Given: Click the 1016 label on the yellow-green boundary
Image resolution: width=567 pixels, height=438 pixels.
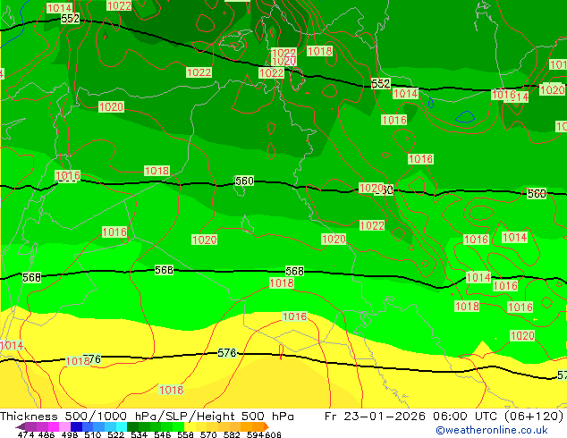Looking at the screenshot, I should (x=295, y=316).
